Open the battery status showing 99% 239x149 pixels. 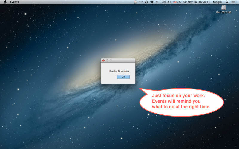point(166,2)
